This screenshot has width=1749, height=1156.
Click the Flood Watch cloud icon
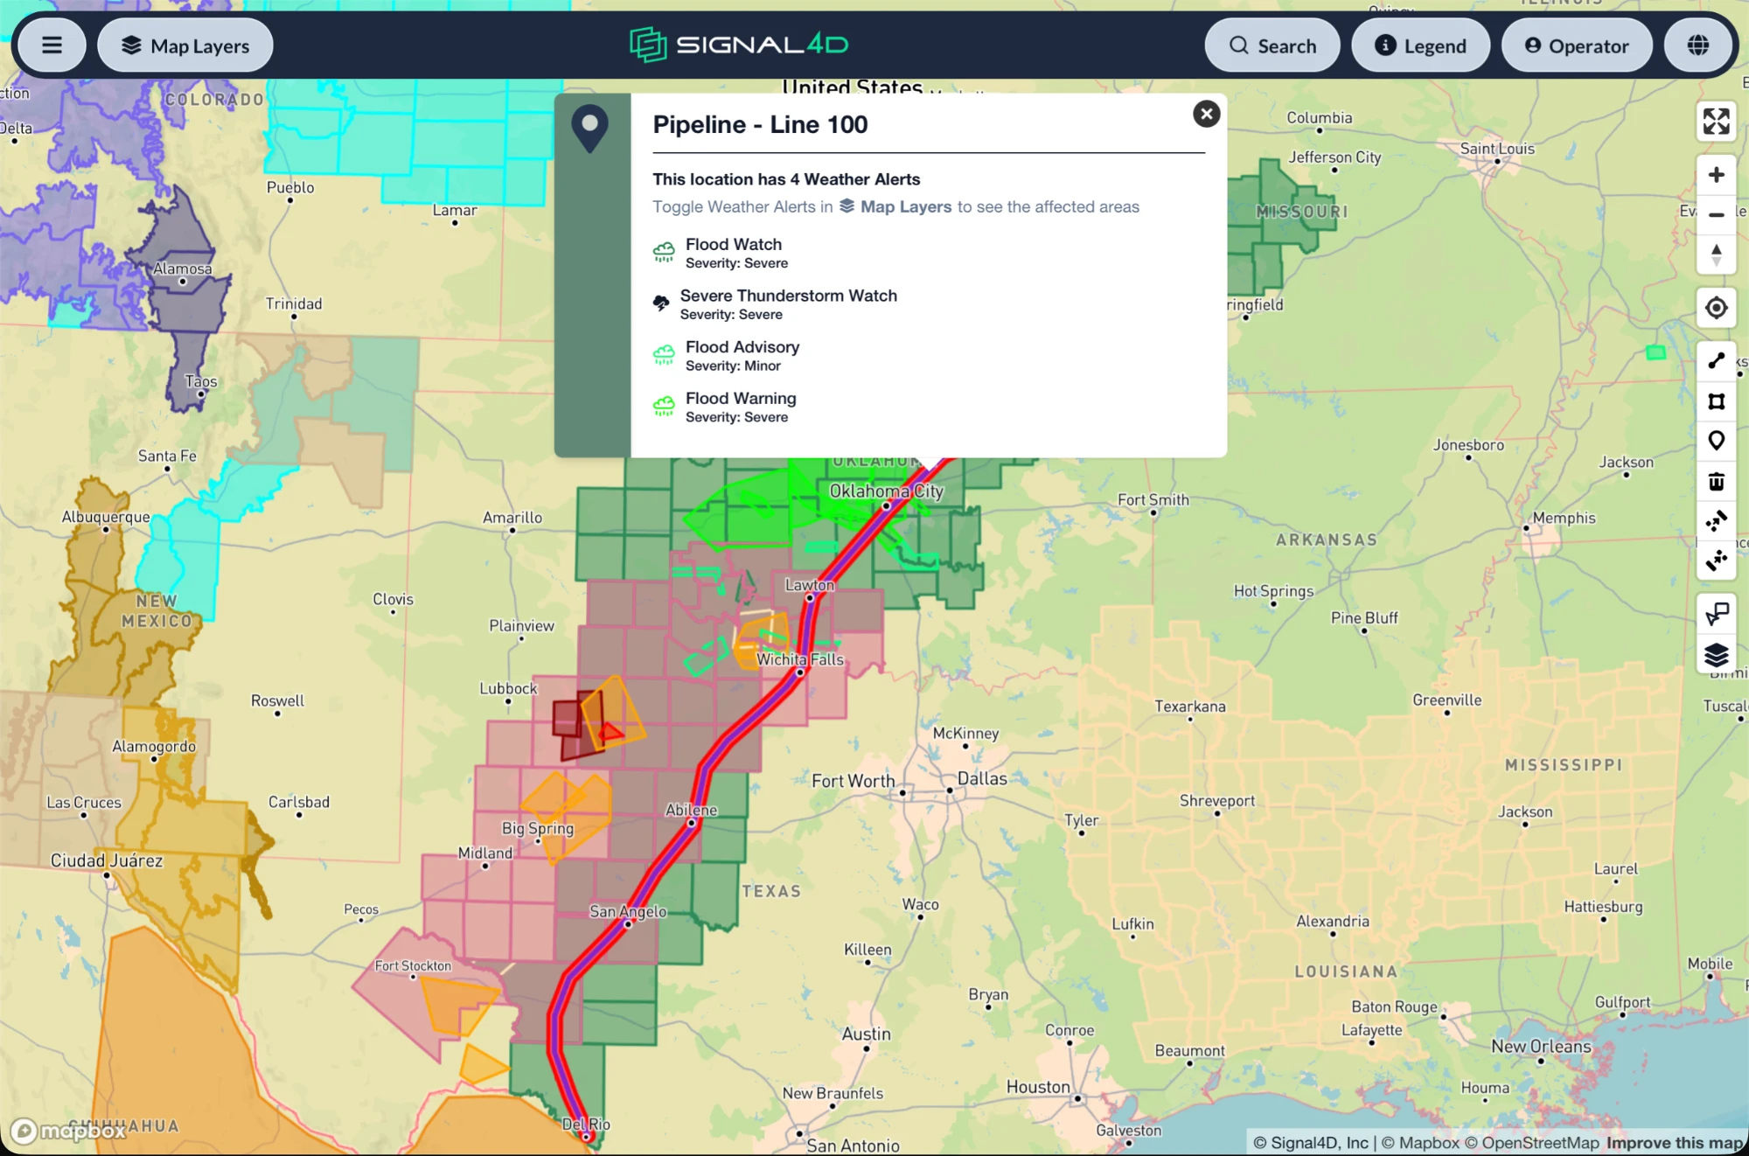[x=664, y=253]
